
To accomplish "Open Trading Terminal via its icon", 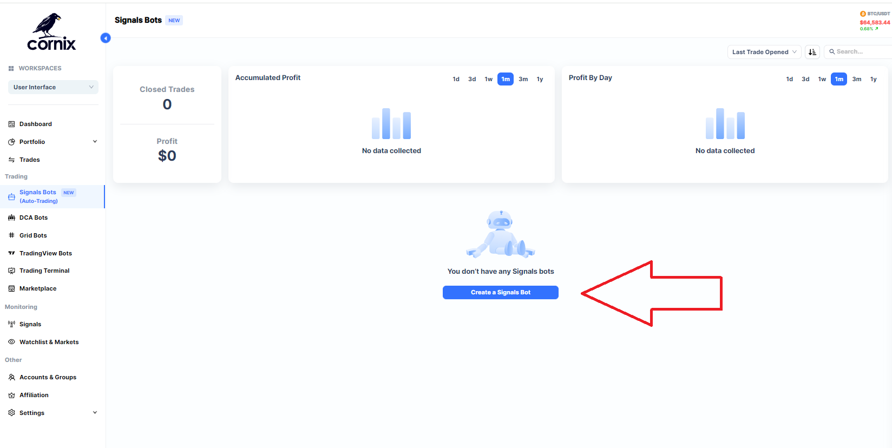I will click(x=11, y=271).
